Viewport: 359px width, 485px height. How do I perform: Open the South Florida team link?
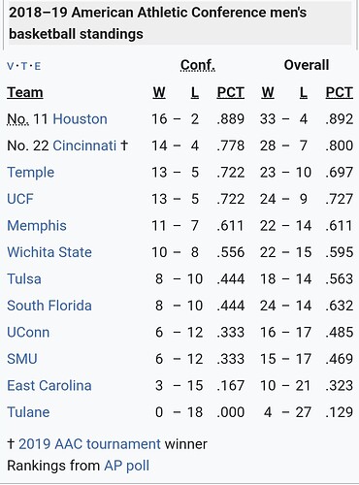coord(49,306)
